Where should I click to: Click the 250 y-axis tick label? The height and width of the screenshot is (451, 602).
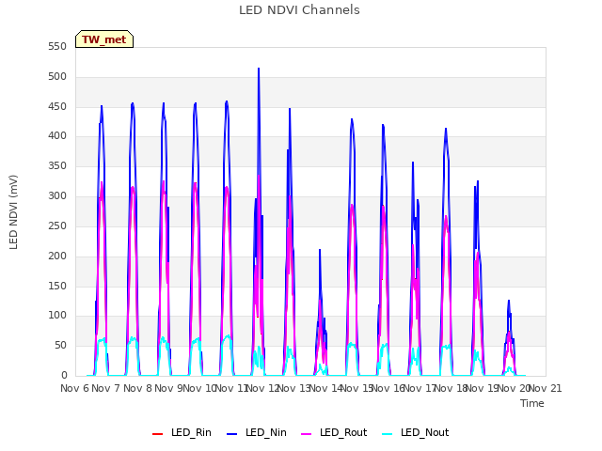pyautogui.click(x=57, y=225)
